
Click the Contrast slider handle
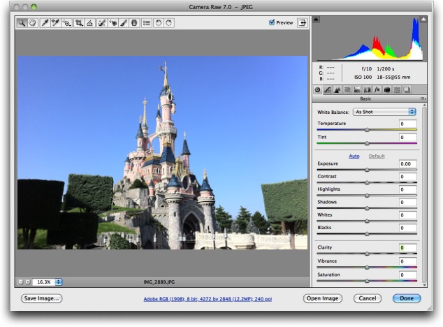click(x=367, y=182)
